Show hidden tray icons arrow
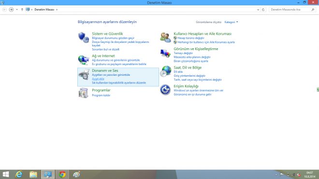This screenshot has width=319, height=179. tap(276, 175)
